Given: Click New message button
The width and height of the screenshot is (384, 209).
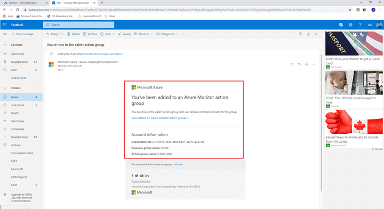Looking at the screenshot, I should pyautogui.click(x=22, y=34).
